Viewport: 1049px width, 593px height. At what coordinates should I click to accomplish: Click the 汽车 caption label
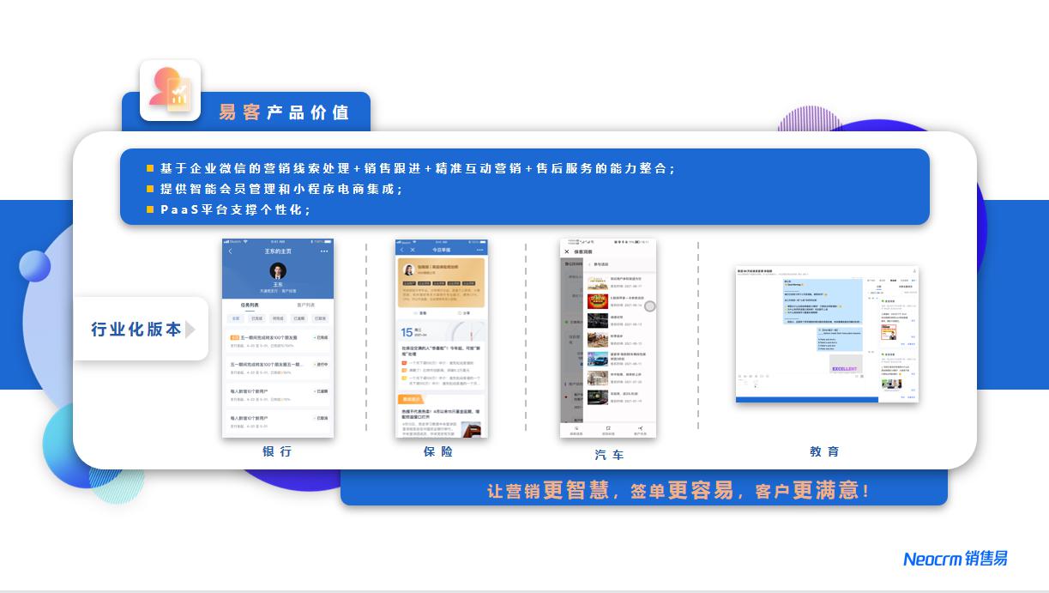pos(609,455)
